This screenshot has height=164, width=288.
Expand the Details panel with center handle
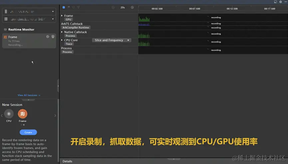coord(174,159)
